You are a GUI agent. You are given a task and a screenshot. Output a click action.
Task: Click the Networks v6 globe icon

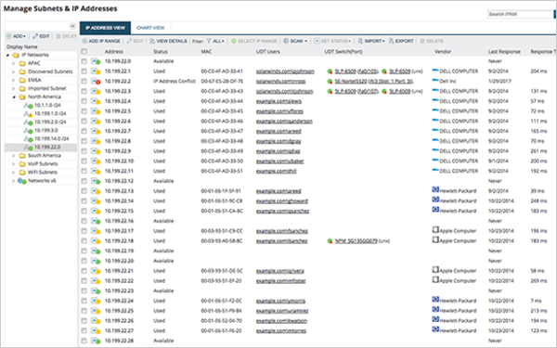pos(22,181)
